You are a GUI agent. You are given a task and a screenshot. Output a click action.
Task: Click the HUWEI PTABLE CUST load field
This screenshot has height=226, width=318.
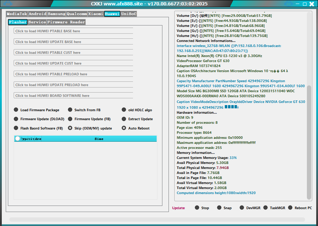(x=73, y=52)
